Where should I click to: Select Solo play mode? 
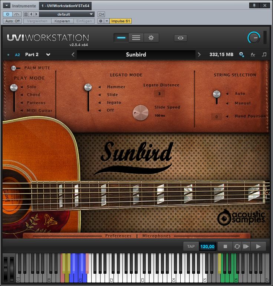coord(32,87)
